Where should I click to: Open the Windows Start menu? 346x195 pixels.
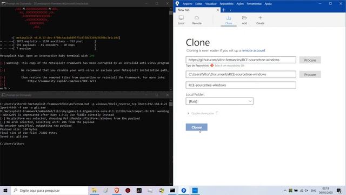5,190
